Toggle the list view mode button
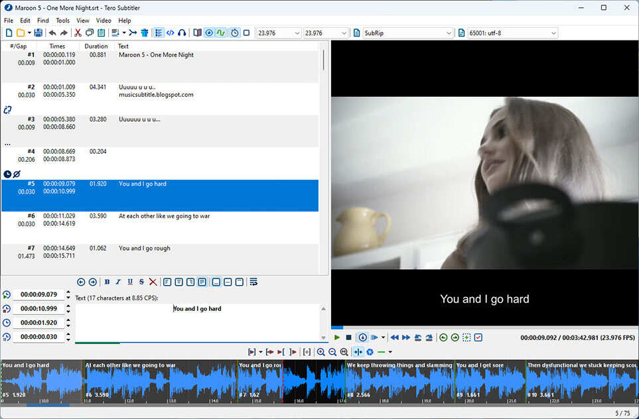 (159, 33)
